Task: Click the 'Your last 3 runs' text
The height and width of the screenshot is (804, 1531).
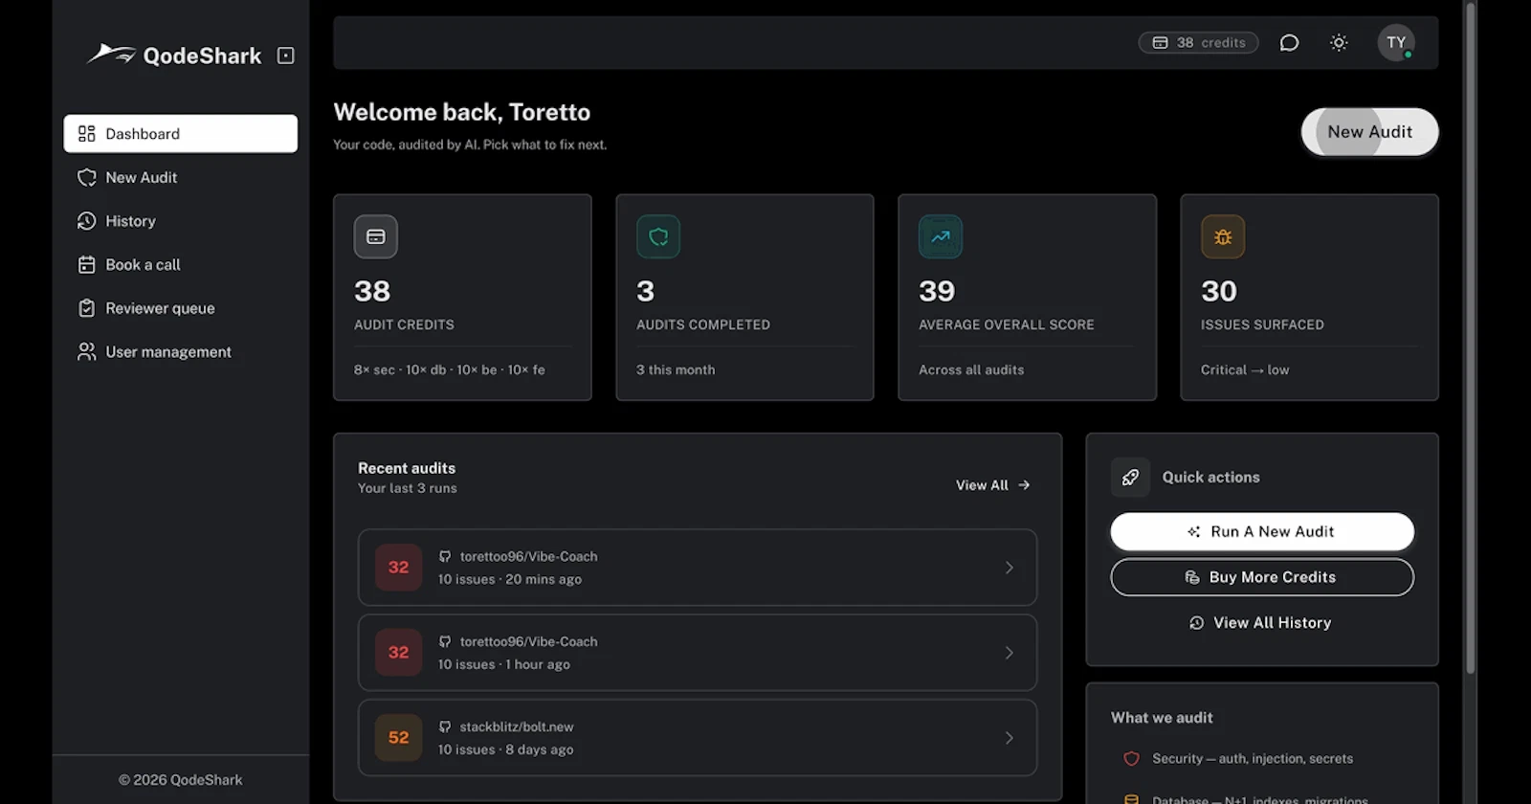Action: pyautogui.click(x=408, y=488)
